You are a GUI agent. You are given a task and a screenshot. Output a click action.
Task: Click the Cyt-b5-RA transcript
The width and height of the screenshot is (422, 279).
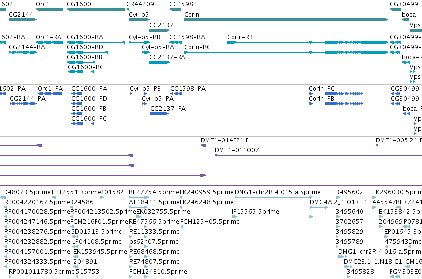(146, 52)
